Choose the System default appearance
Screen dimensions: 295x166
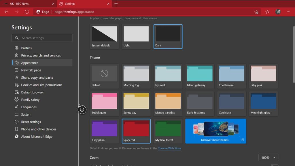pyautogui.click(x=104, y=36)
